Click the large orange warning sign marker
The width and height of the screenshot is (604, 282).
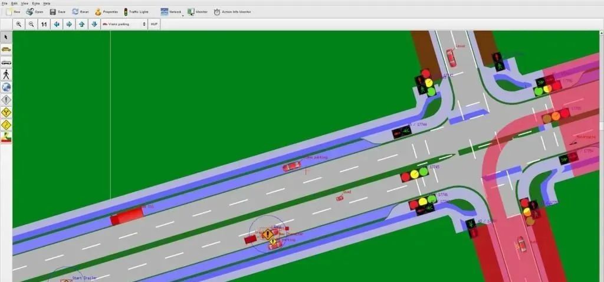coord(267,234)
